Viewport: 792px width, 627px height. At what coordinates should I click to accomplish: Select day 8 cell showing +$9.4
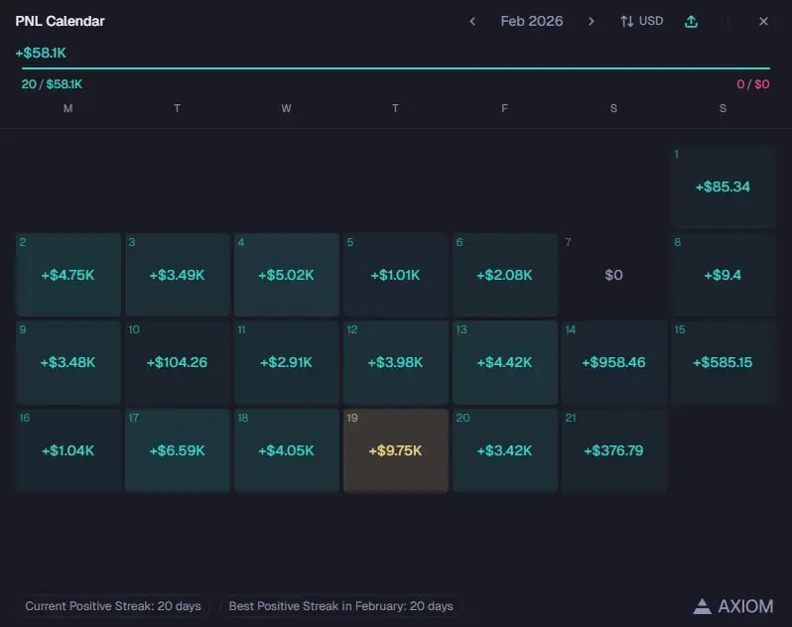click(724, 275)
